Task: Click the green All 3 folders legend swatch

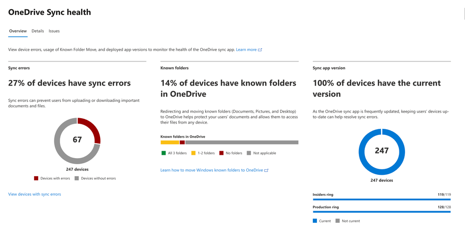Action: coord(163,153)
